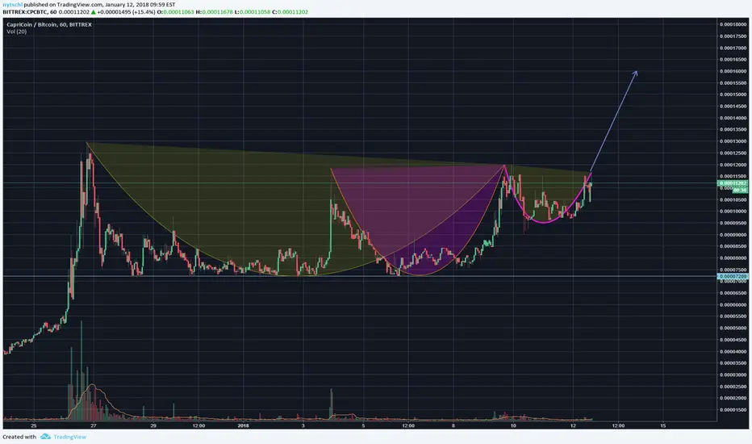Select the blue price line tag 0.00007200
This screenshot has width=752, height=444.
click(x=733, y=276)
